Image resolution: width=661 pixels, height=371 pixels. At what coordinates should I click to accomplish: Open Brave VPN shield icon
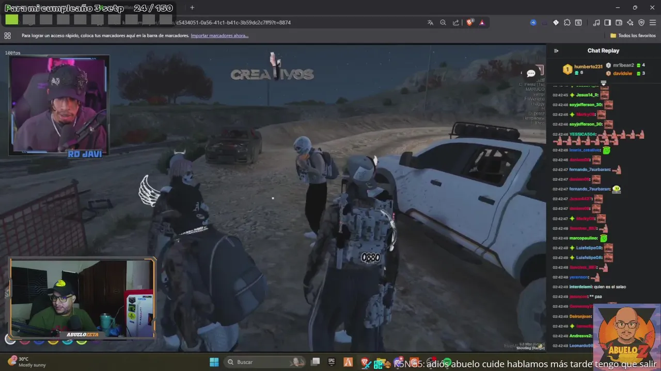[x=641, y=23]
